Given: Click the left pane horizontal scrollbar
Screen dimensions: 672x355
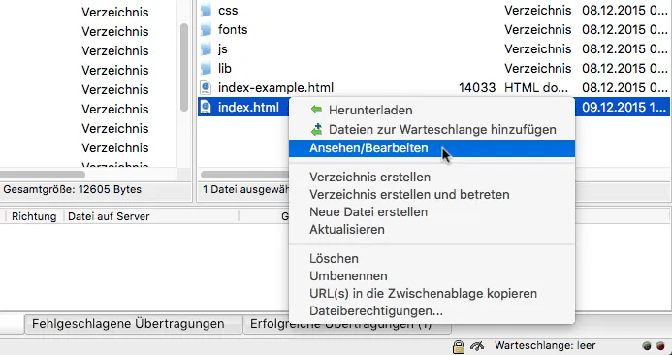Looking at the screenshot, I should click(x=42, y=175).
